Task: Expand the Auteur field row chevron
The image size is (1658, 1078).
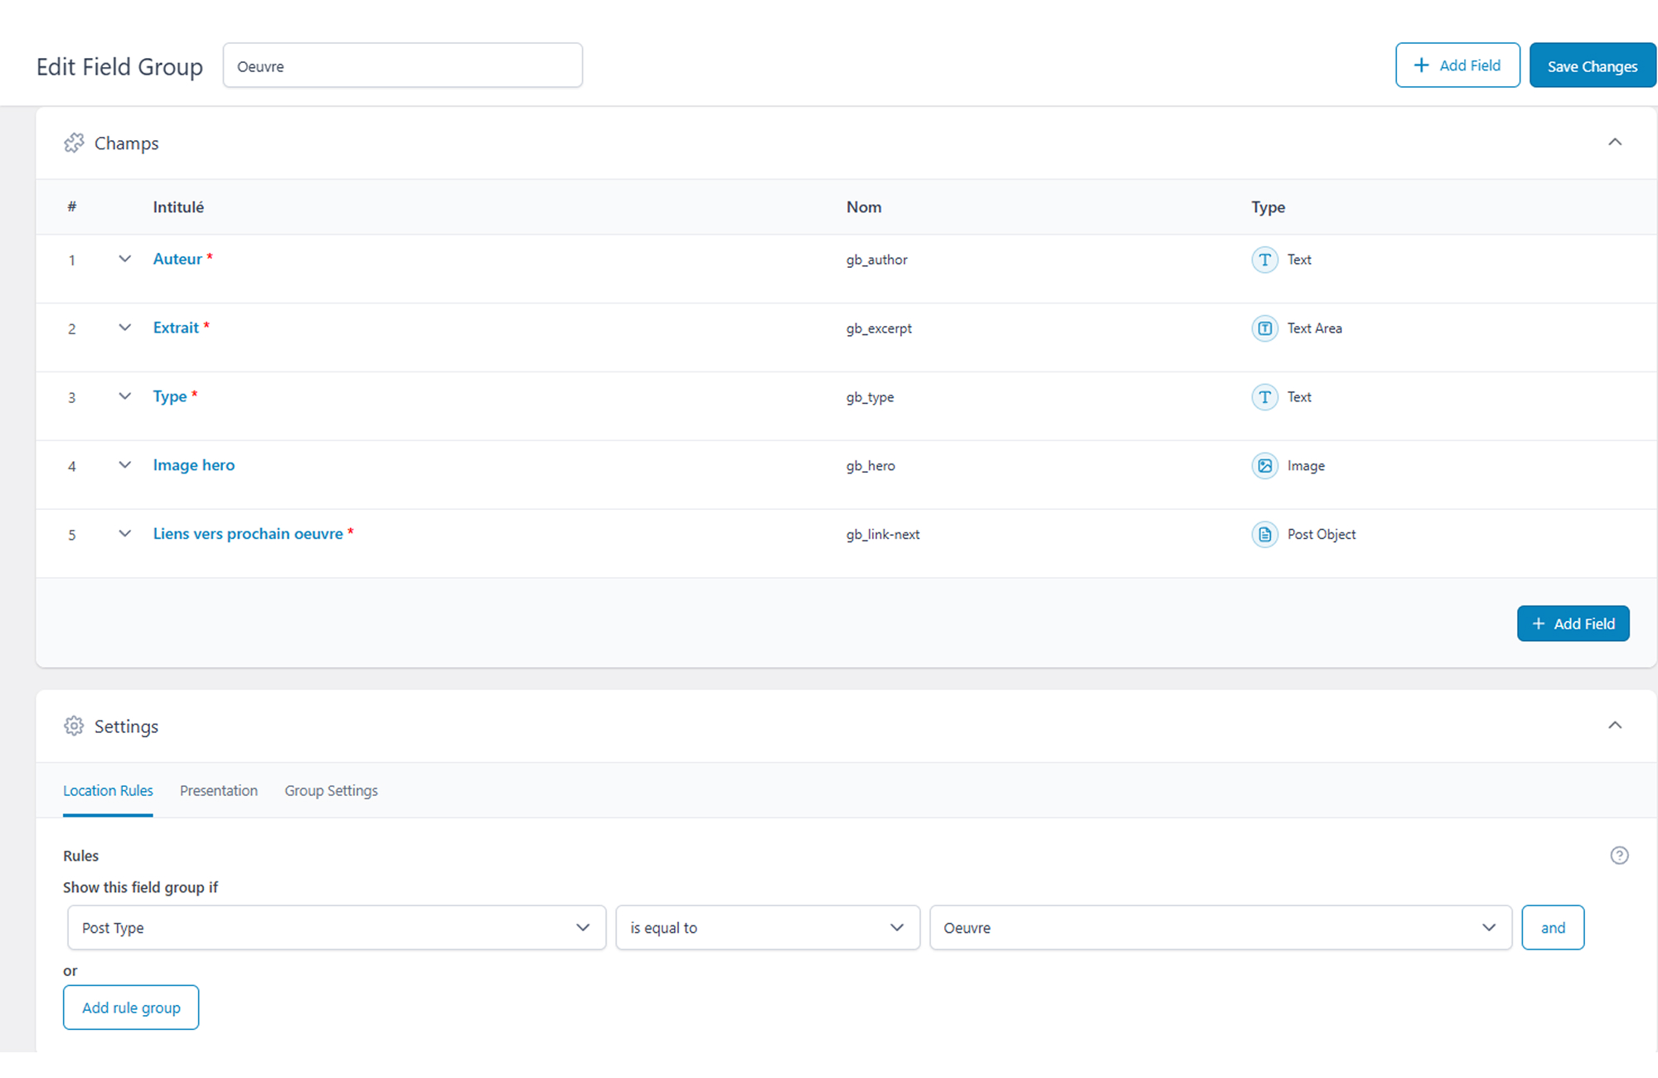Action: click(x=124, y=259)
